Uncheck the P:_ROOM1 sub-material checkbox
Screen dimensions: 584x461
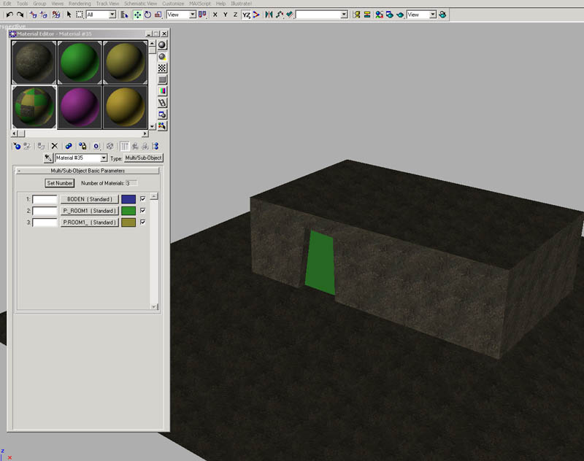coord(143,210)
